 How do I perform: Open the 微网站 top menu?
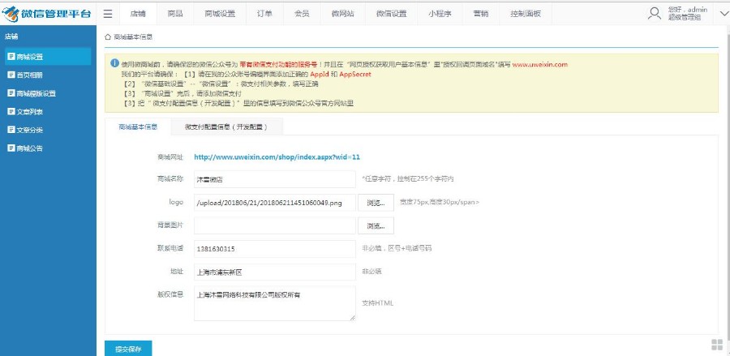click(342, 14)
